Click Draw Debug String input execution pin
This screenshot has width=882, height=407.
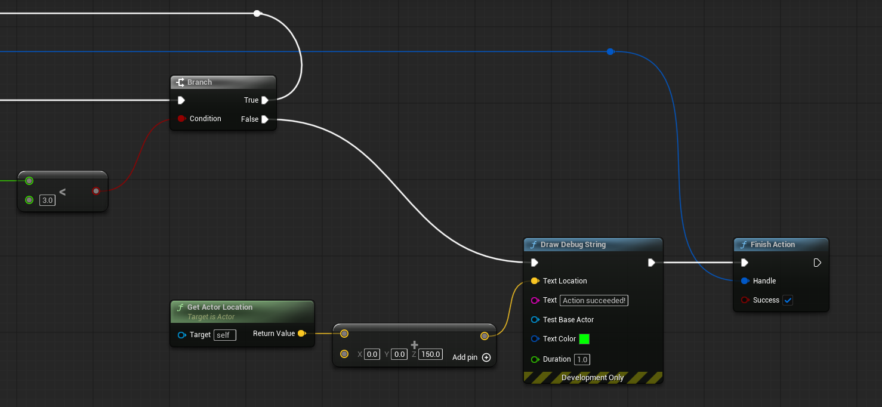click(x=535, y=263)
